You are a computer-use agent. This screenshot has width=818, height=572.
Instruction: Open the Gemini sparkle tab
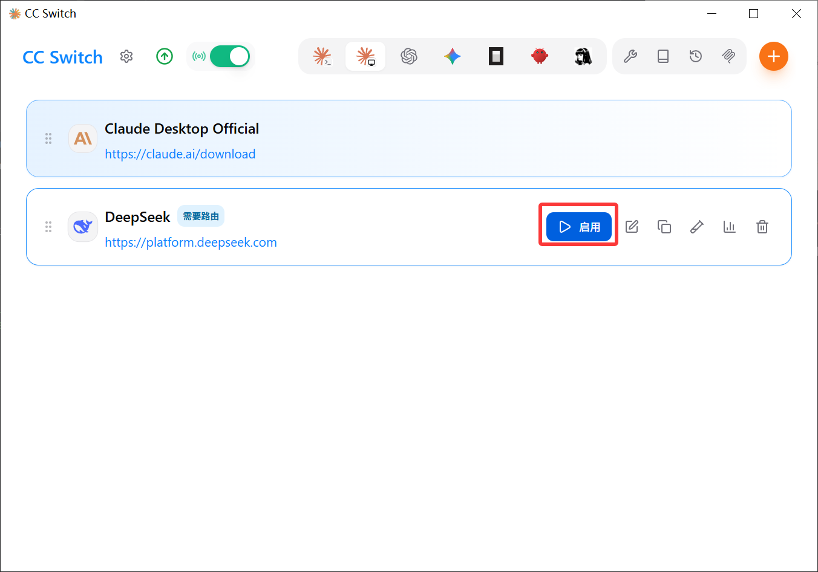453,56
